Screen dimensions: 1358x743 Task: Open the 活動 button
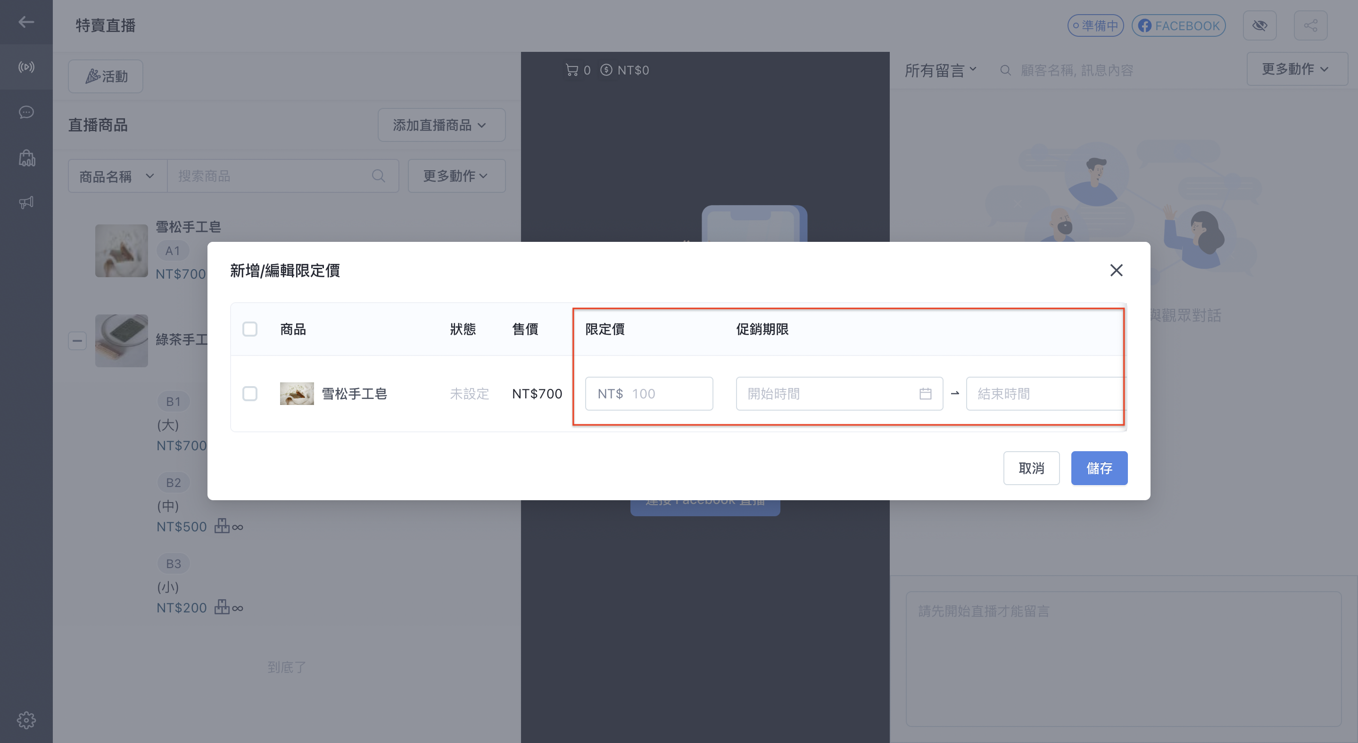click(106, 76)
